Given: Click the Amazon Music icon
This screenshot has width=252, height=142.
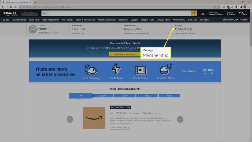Looking at the screenshot, I should point(166,69).
